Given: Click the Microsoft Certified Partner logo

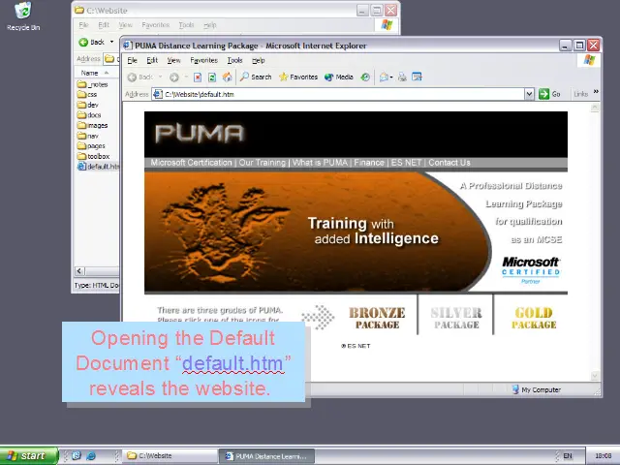Looking at the screenshot, I should pos(531,270).
